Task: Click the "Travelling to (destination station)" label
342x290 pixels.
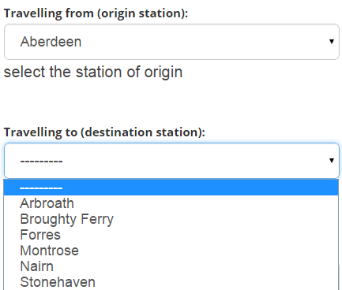Action: (104, 132)
